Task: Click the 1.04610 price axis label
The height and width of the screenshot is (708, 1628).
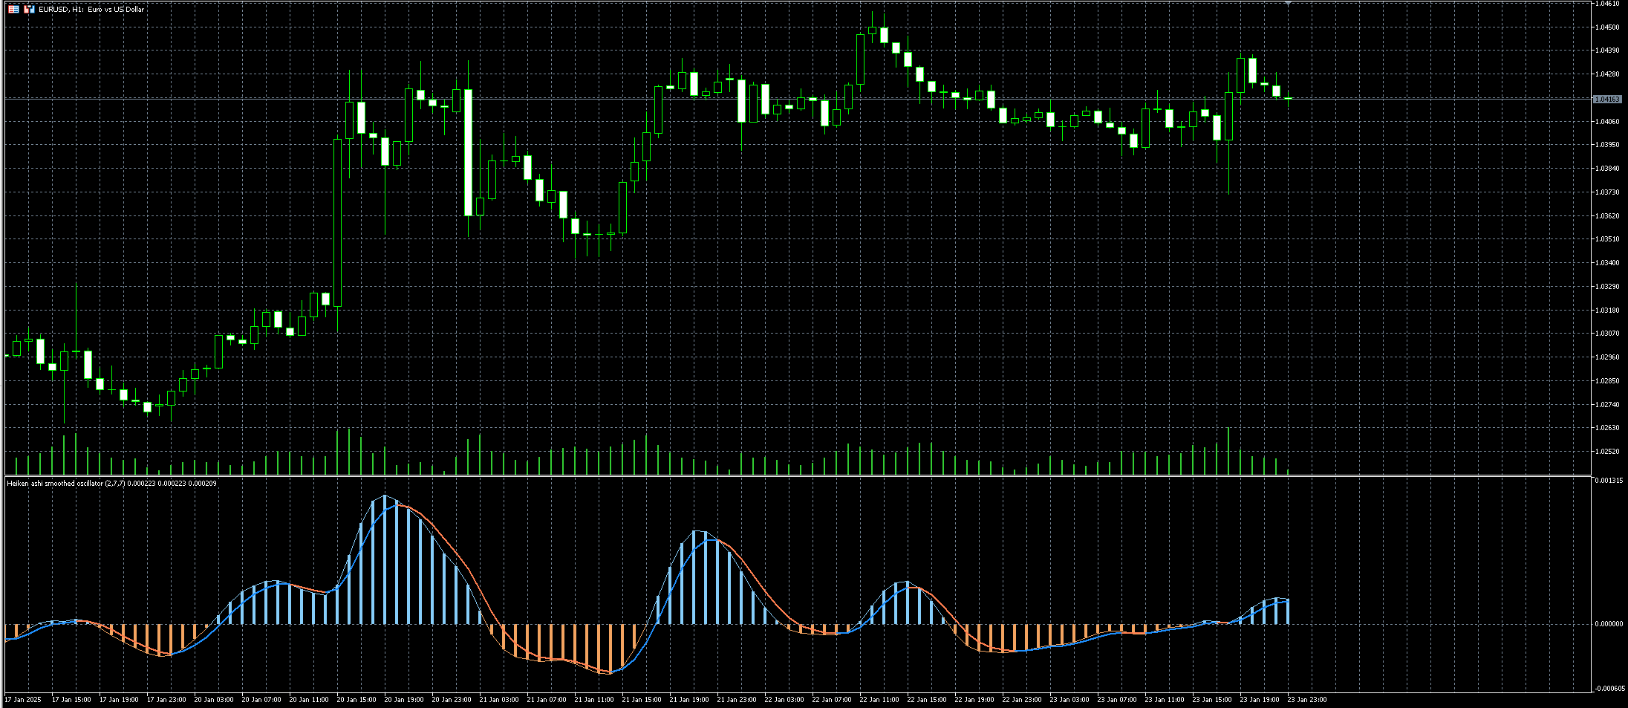Action: [1606, 4]
